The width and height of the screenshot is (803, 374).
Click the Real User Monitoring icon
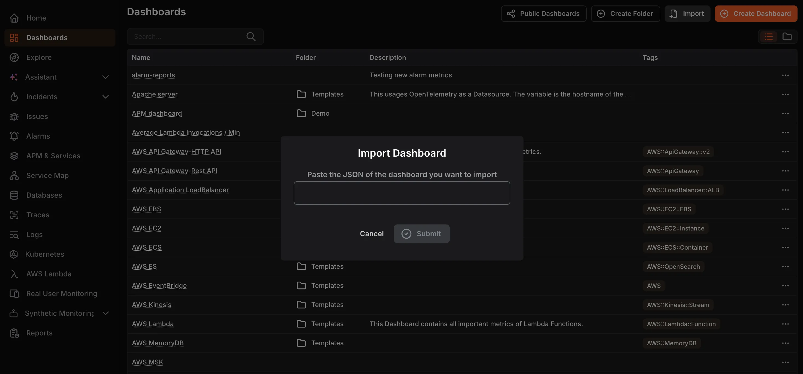pos(14,294)
